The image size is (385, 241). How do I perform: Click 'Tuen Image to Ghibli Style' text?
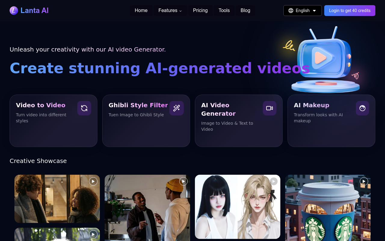pos(136,115)
